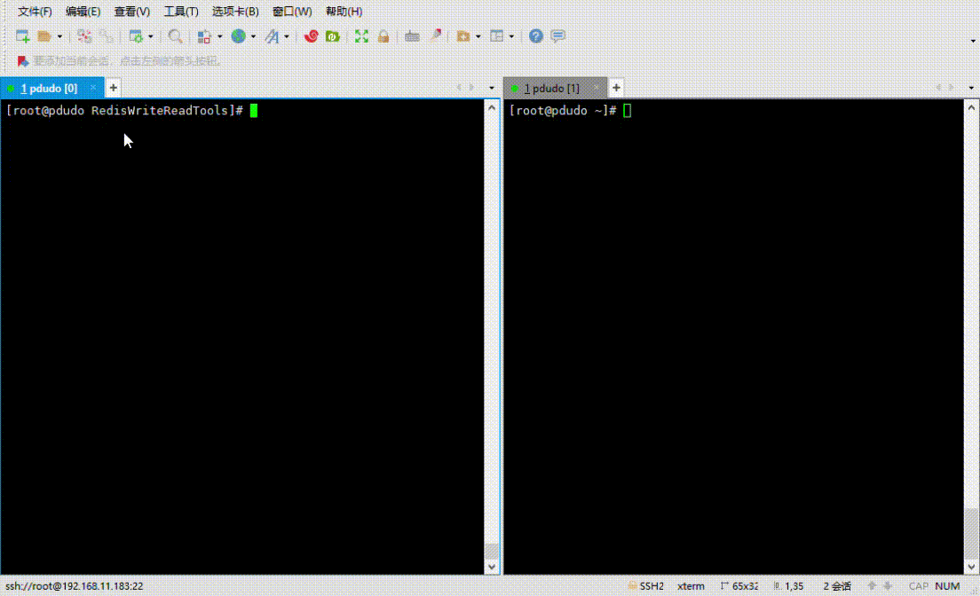
Task: Click the Disconnect toolbar icon
Action: [x=84, y=36]
